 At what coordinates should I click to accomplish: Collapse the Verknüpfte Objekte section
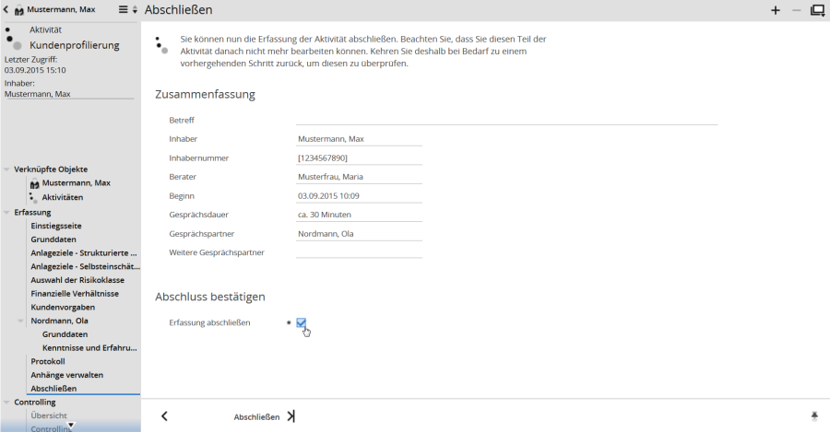point(7,169)
